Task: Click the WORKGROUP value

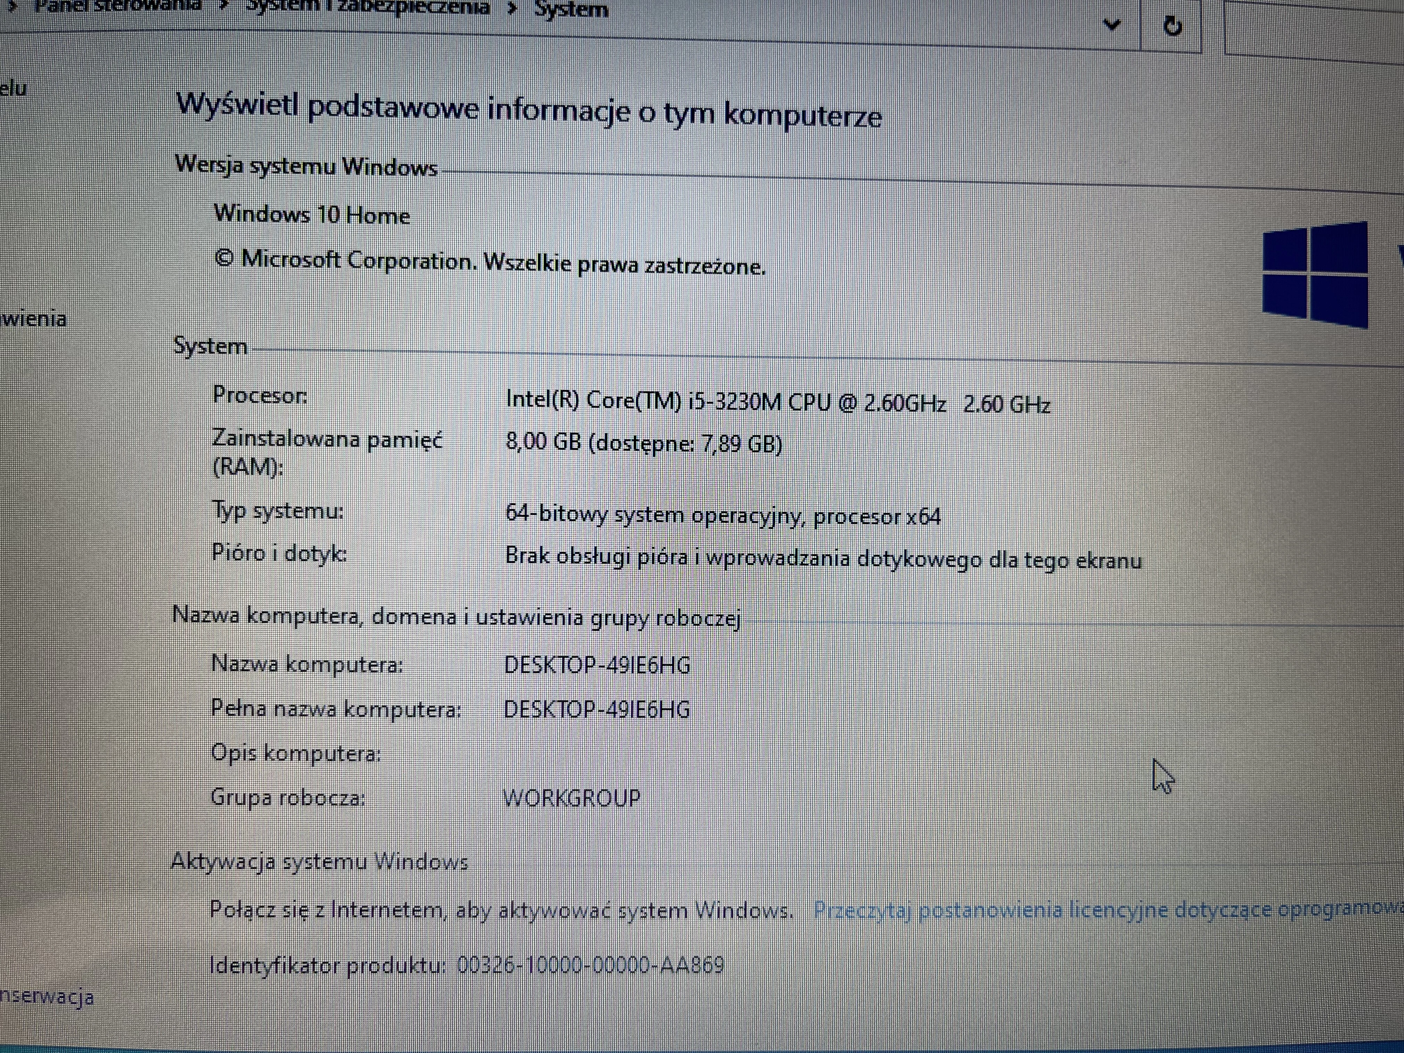Action: point(572,797)
